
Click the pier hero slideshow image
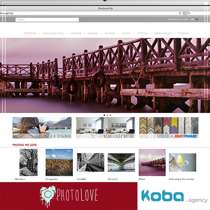point(105,75)
